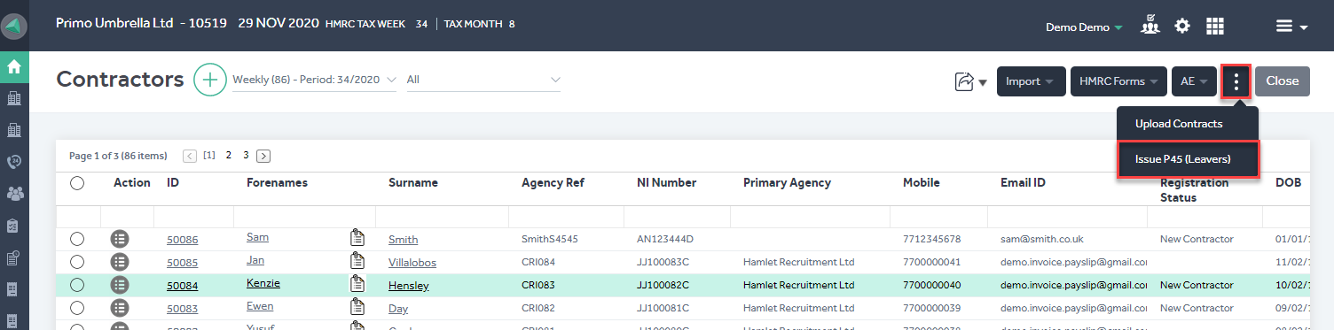Select radio button for contractor 50086
1334x330 pixels.
(x=77, y=239)
